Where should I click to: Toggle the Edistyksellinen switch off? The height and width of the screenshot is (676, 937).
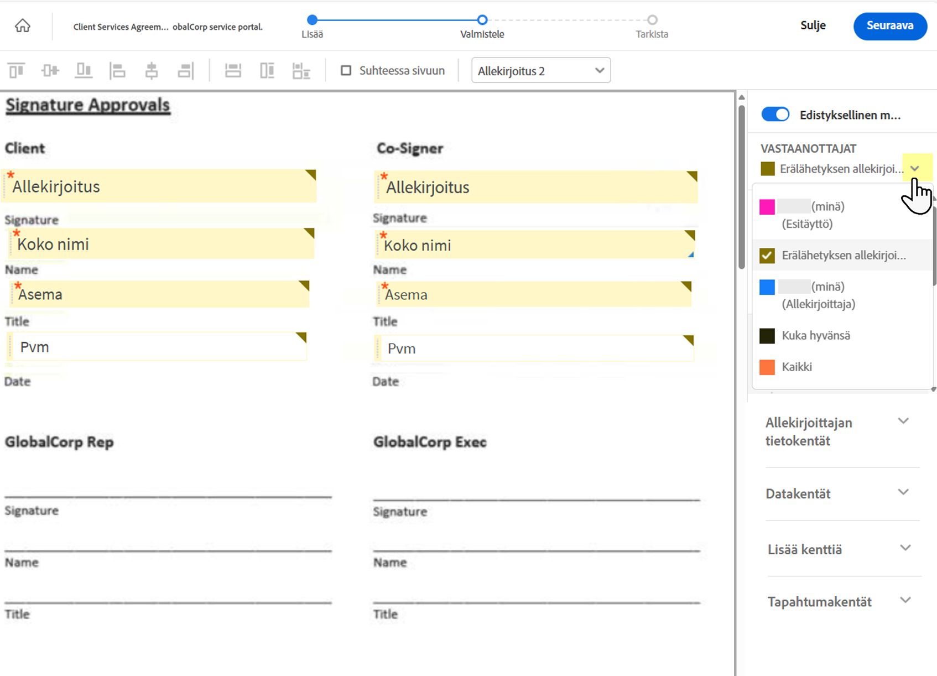pos(775,115)
